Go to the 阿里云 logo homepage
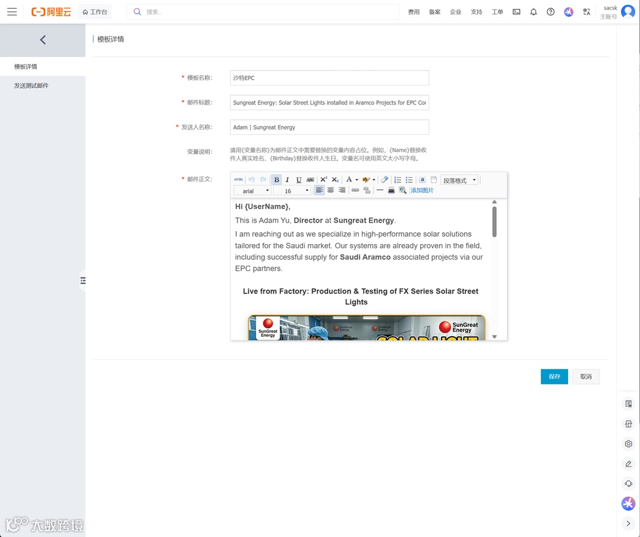 click(52, 12)
